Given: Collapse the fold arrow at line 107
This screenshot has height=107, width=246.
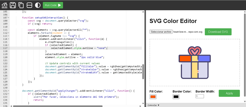Looking at the screenshot, I should [x=8, y=18].
